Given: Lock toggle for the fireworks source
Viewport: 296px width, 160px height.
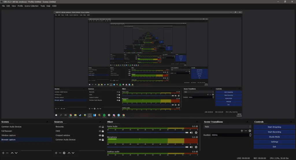Looking at the screenshot, I should (x=103, y=127).
